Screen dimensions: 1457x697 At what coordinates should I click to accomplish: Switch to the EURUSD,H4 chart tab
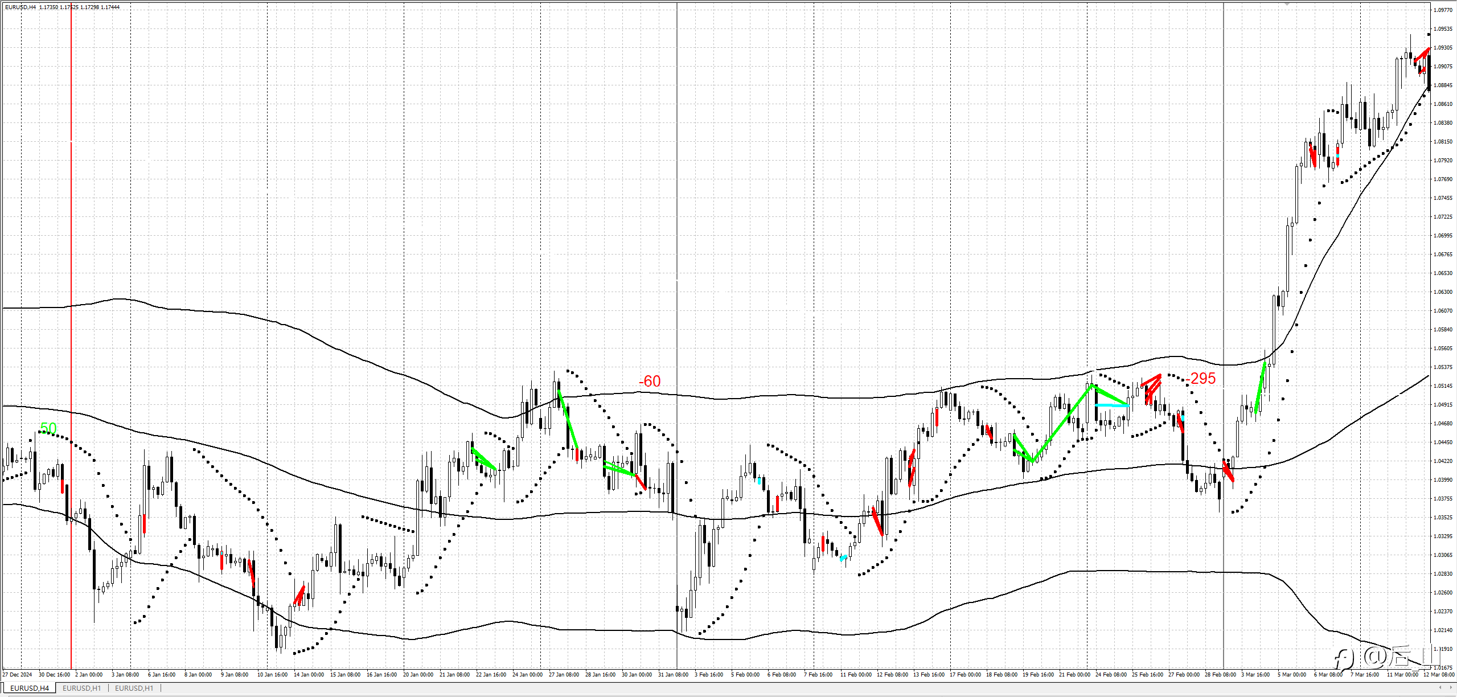[x=30, y=688]
